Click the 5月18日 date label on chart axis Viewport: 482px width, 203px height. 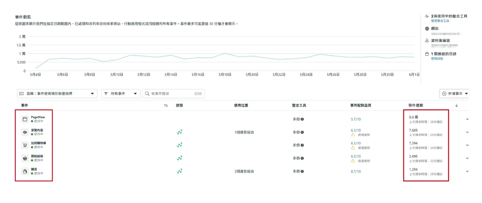pyautogui.click(x=225, y=75)
